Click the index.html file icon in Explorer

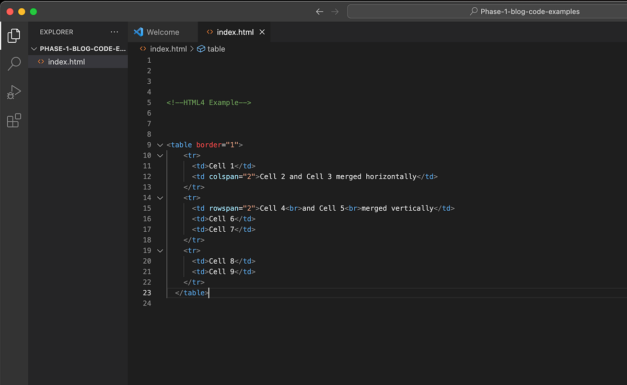[41, 61]
